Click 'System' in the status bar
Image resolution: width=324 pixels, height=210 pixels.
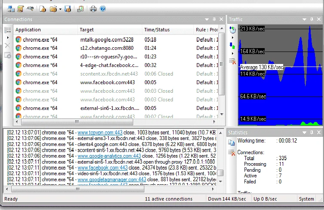tap(306, 199)
